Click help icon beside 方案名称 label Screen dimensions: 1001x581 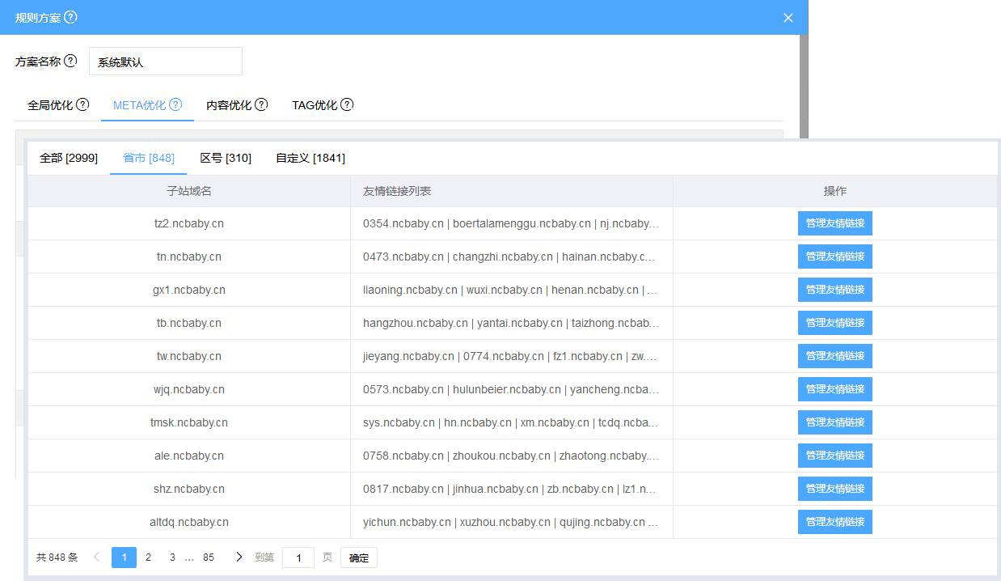click(70, 61)
